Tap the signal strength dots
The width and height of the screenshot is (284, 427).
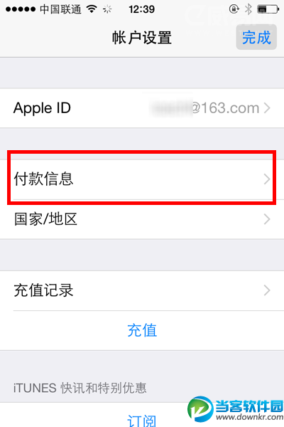(x=21, y=9)
